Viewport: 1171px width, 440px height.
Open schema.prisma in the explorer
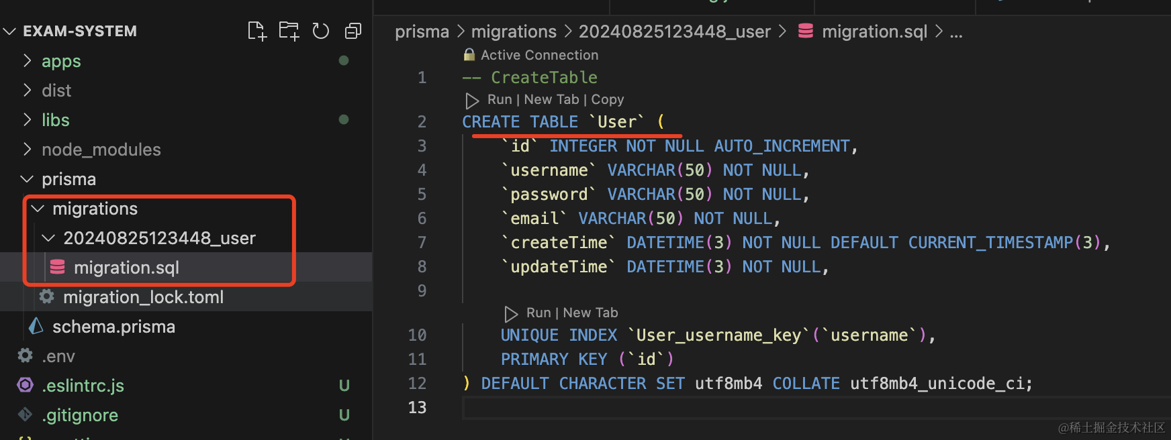coord(113,327)
